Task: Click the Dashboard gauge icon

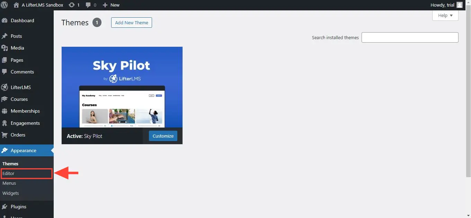Action: click(x=5, y=20)
